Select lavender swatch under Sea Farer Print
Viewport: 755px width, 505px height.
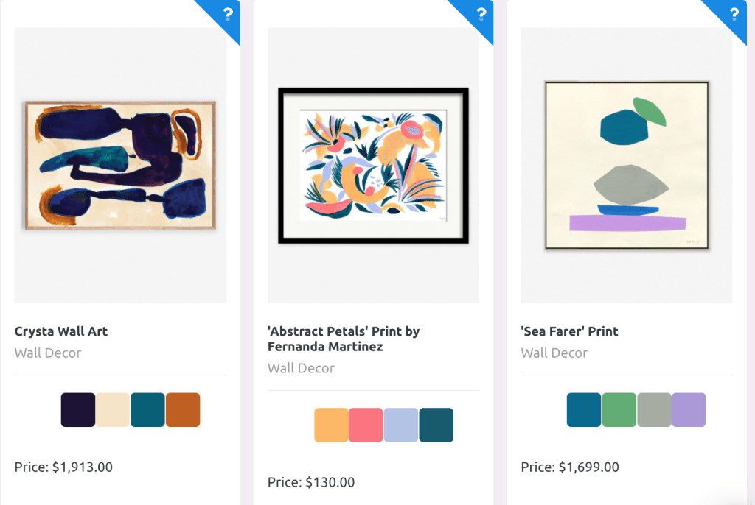click(x=689, y=410)
